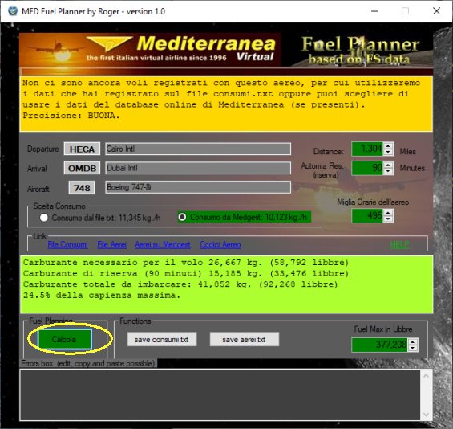This screenshot has width=453, height=429.
Task: Click the save aerei.txt button
Action: pyautogui.click(x=244, y=339)
